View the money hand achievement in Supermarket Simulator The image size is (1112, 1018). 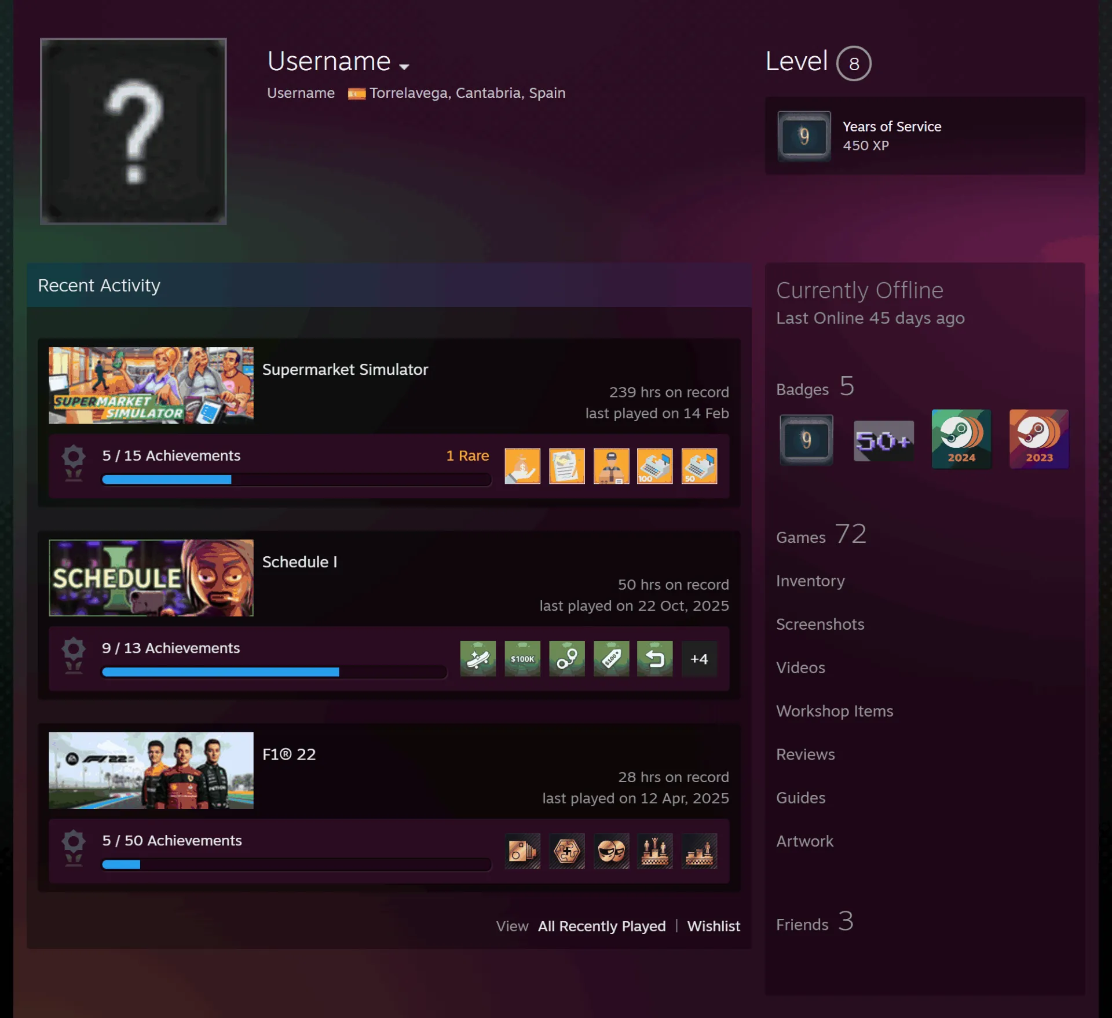click(x=522, y=466)
